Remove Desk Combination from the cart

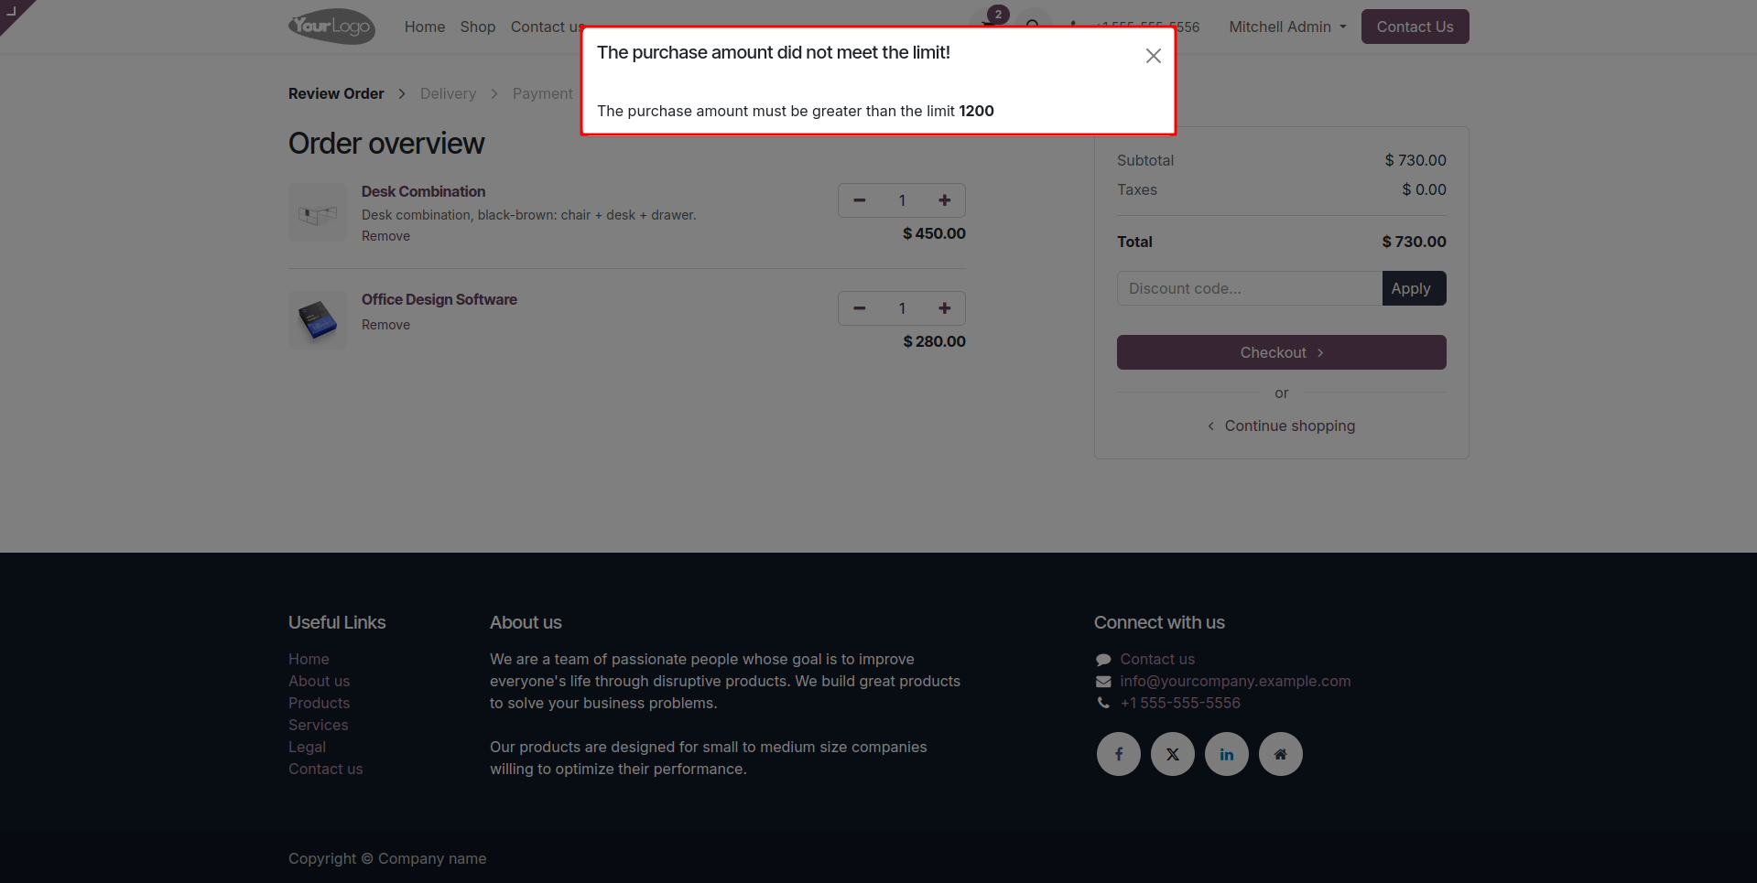point(385,236)
